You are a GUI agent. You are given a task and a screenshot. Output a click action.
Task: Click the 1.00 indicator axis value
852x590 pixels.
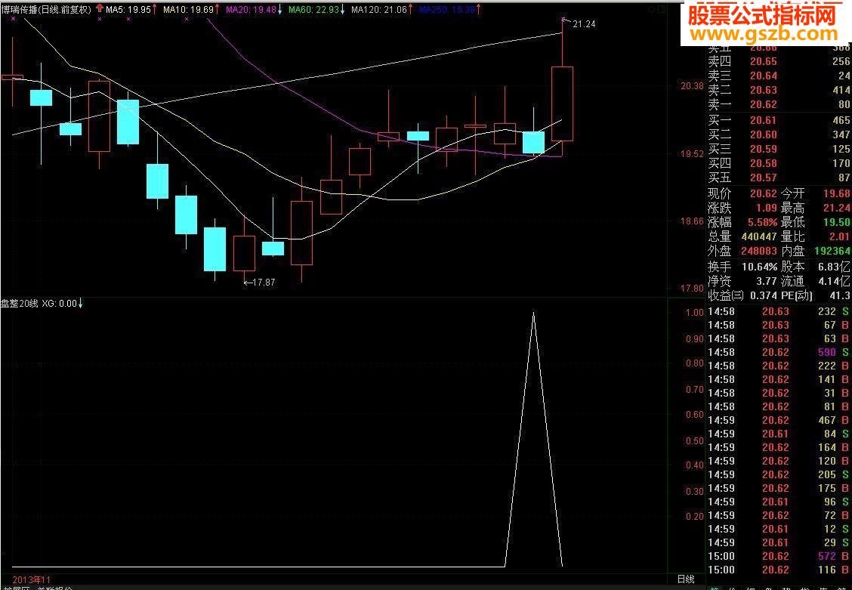[x=694, y=313]
